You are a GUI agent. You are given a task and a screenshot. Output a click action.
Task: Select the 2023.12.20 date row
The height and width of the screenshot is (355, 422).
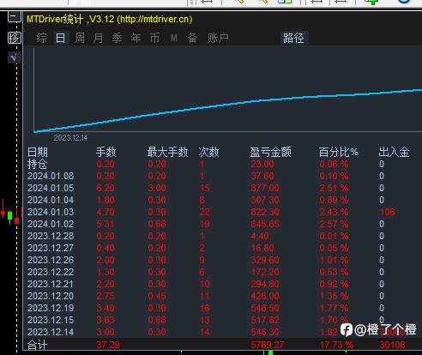coord(51,296)
